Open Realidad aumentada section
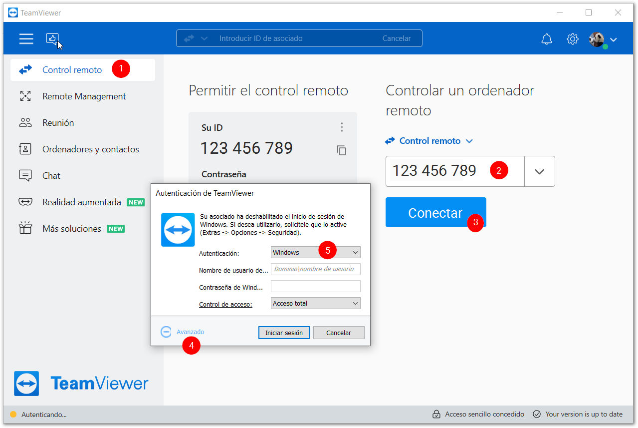638x428 pixels. tap(82, 202)
